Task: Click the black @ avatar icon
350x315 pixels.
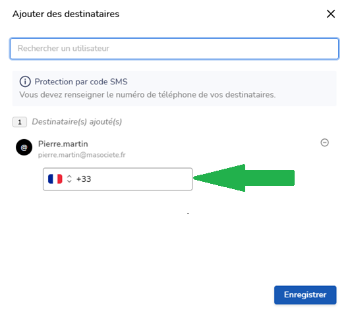Action: 24,148
